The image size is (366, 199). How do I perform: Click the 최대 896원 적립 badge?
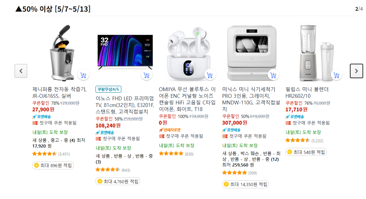coord(53,166)
